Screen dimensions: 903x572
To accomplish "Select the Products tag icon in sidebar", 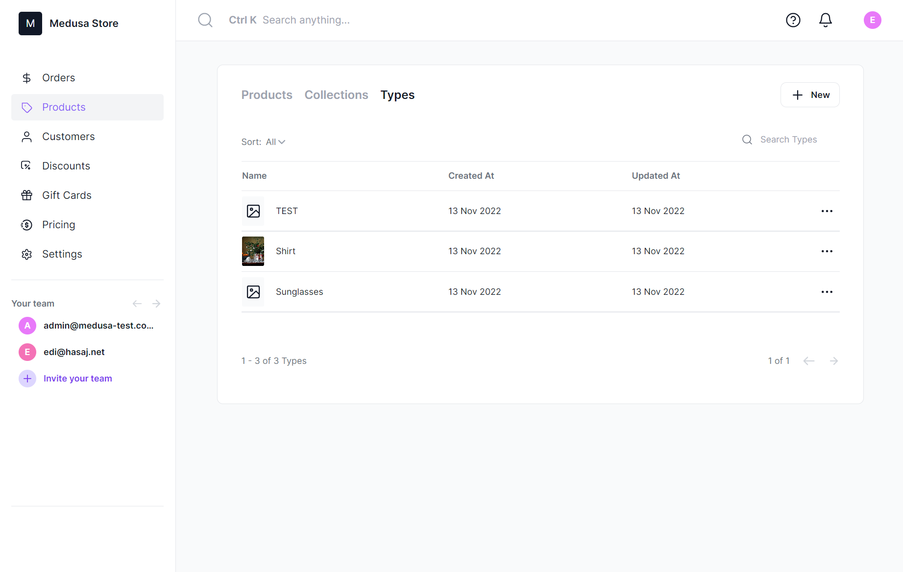I will 26,107.
